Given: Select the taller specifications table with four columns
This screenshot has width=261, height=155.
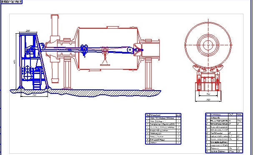Looking at the screenshot, I should click(x=224, y=133).
